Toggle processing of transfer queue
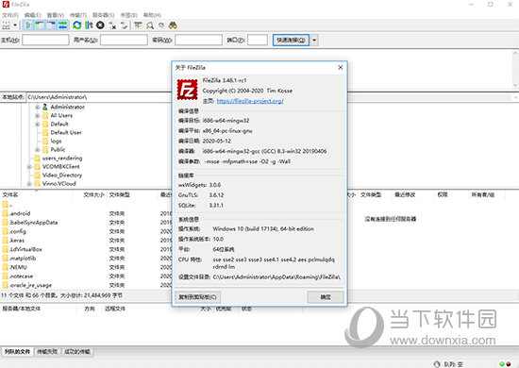The height and width of the screenshot is (368, 519). coord(89,25)
